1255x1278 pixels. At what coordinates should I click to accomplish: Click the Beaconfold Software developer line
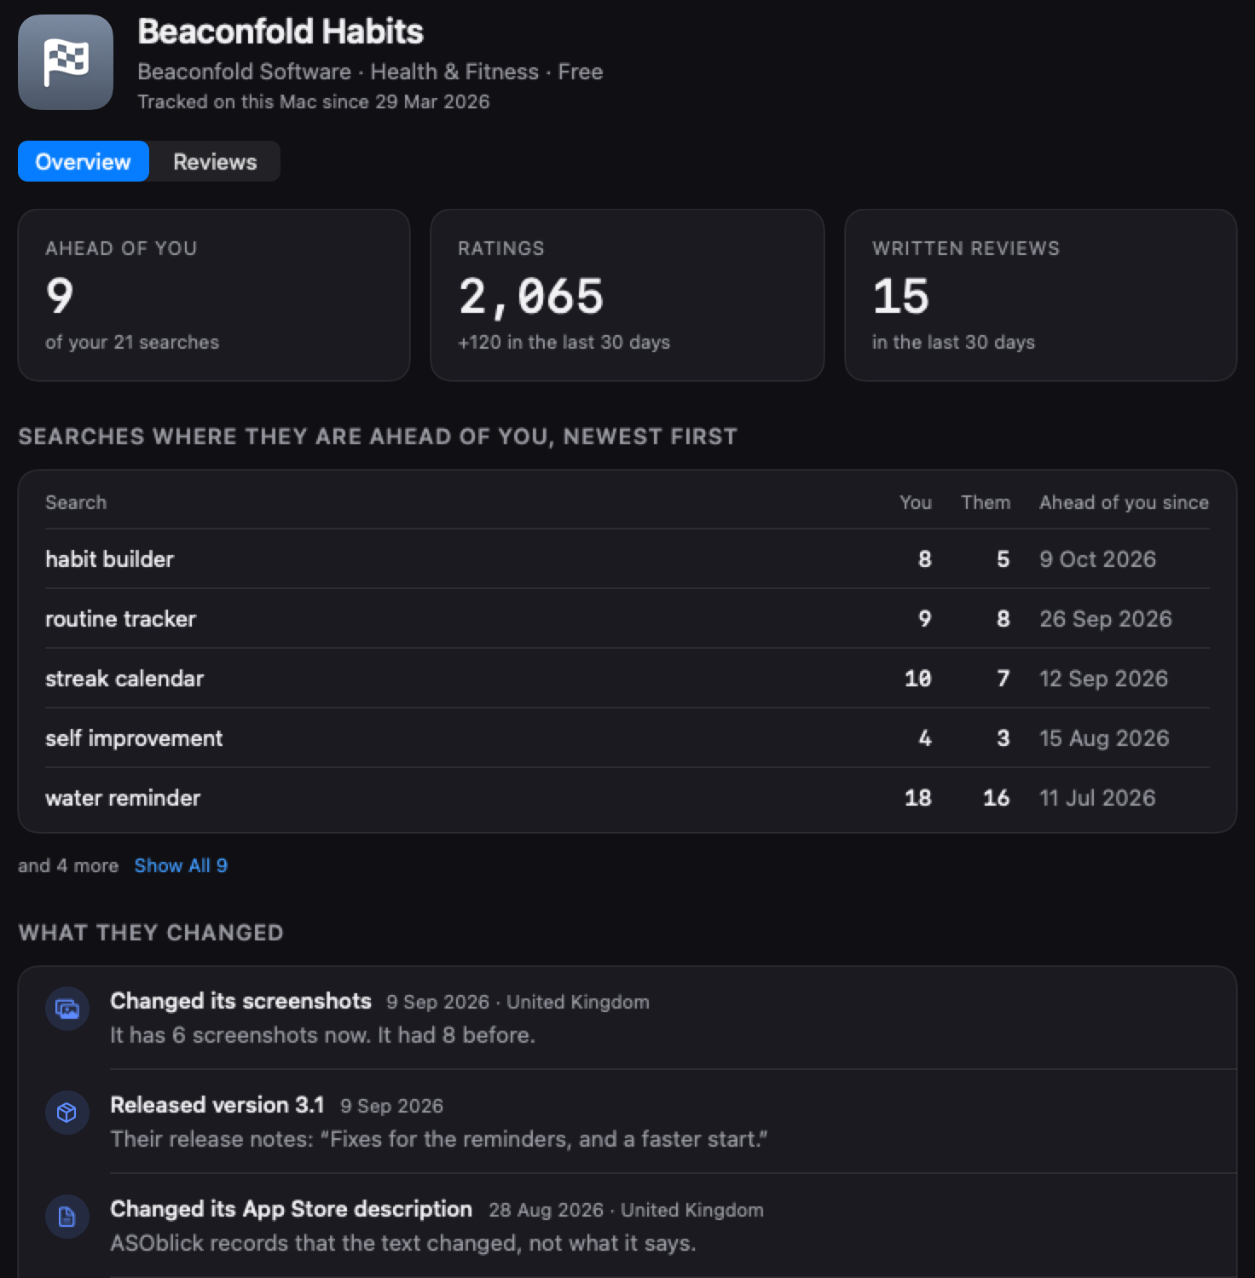(370, 72)
